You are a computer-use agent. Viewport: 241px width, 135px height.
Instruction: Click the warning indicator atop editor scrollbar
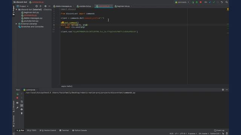[x=228, y=9]
